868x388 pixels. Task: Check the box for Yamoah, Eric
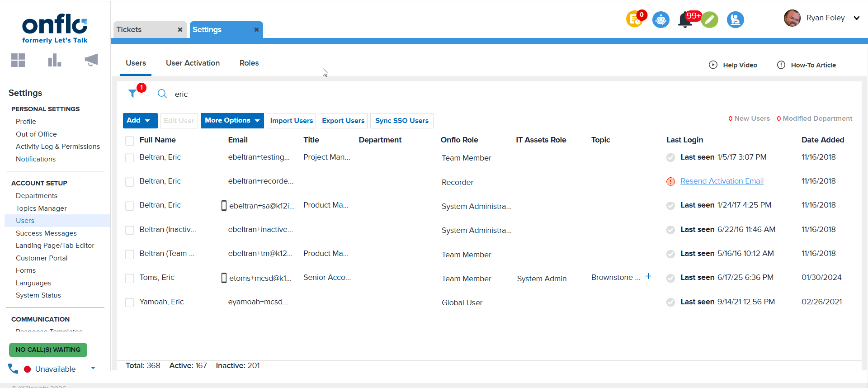130,303
